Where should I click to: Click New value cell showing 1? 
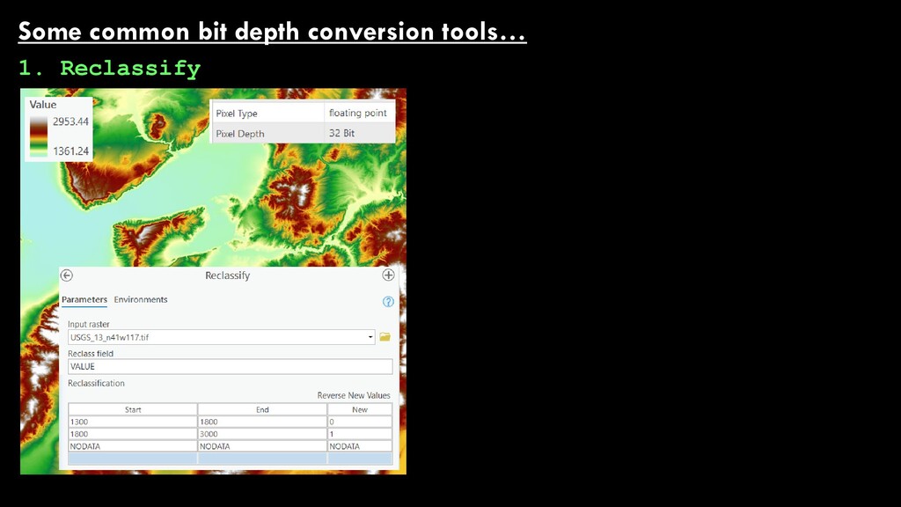coord(360,434)
